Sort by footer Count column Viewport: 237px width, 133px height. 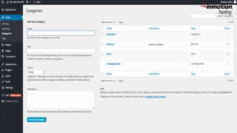(227, 74)
